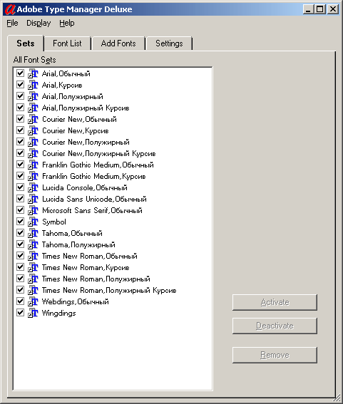
Task: Click the icon beside Tahoma,Полужирный
Action: [33, 244]
